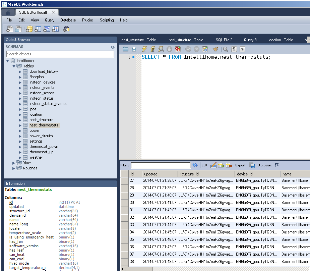Click the reconnect to DBMS icon
This screenshot has height=271, width=310.
[x=66, y=29]
